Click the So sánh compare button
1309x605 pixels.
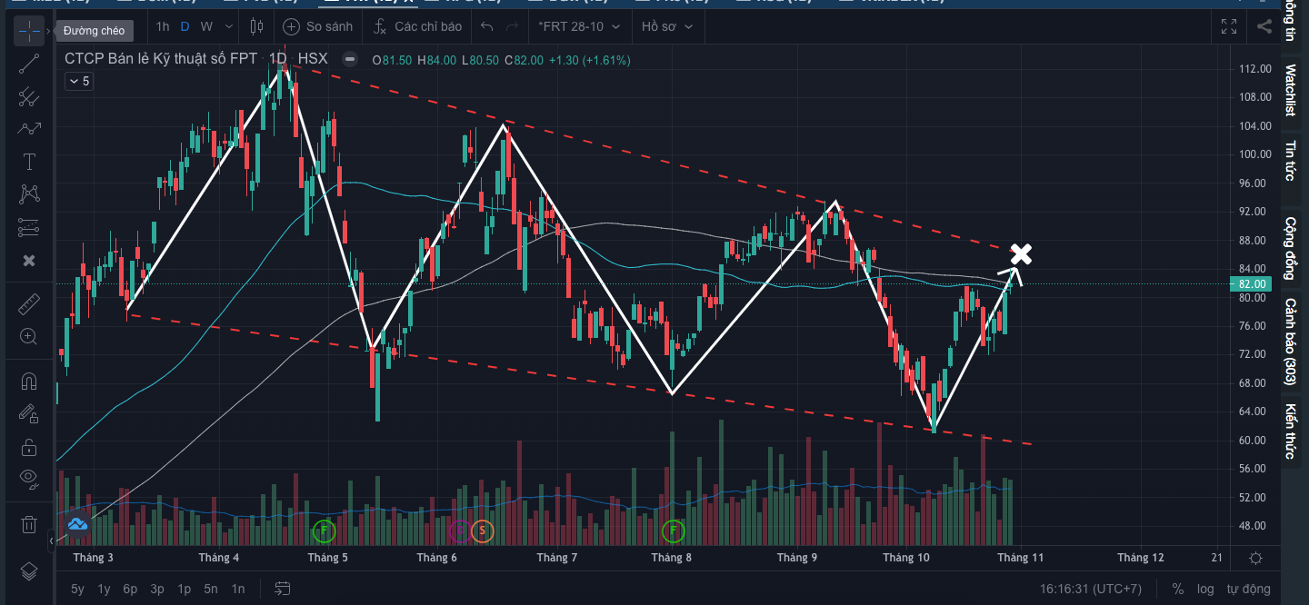tap(317, 26)
